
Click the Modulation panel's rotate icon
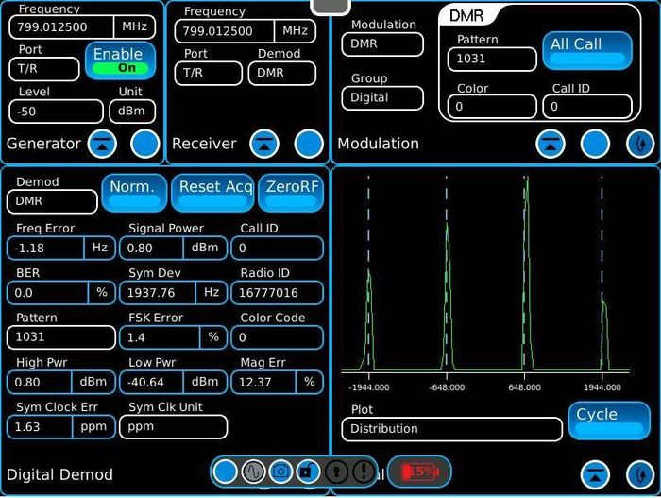[640, 144]
